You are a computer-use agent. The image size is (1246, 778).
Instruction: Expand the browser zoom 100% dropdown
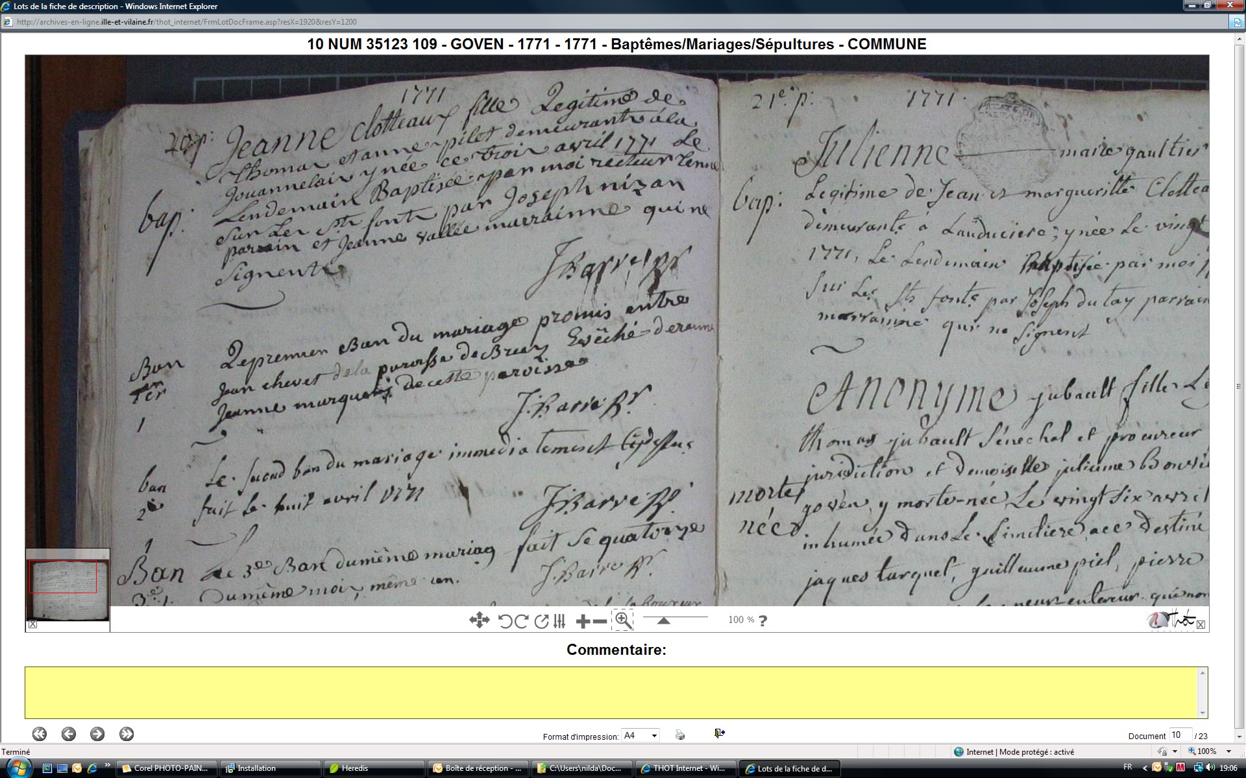(x=1228, y=751)
